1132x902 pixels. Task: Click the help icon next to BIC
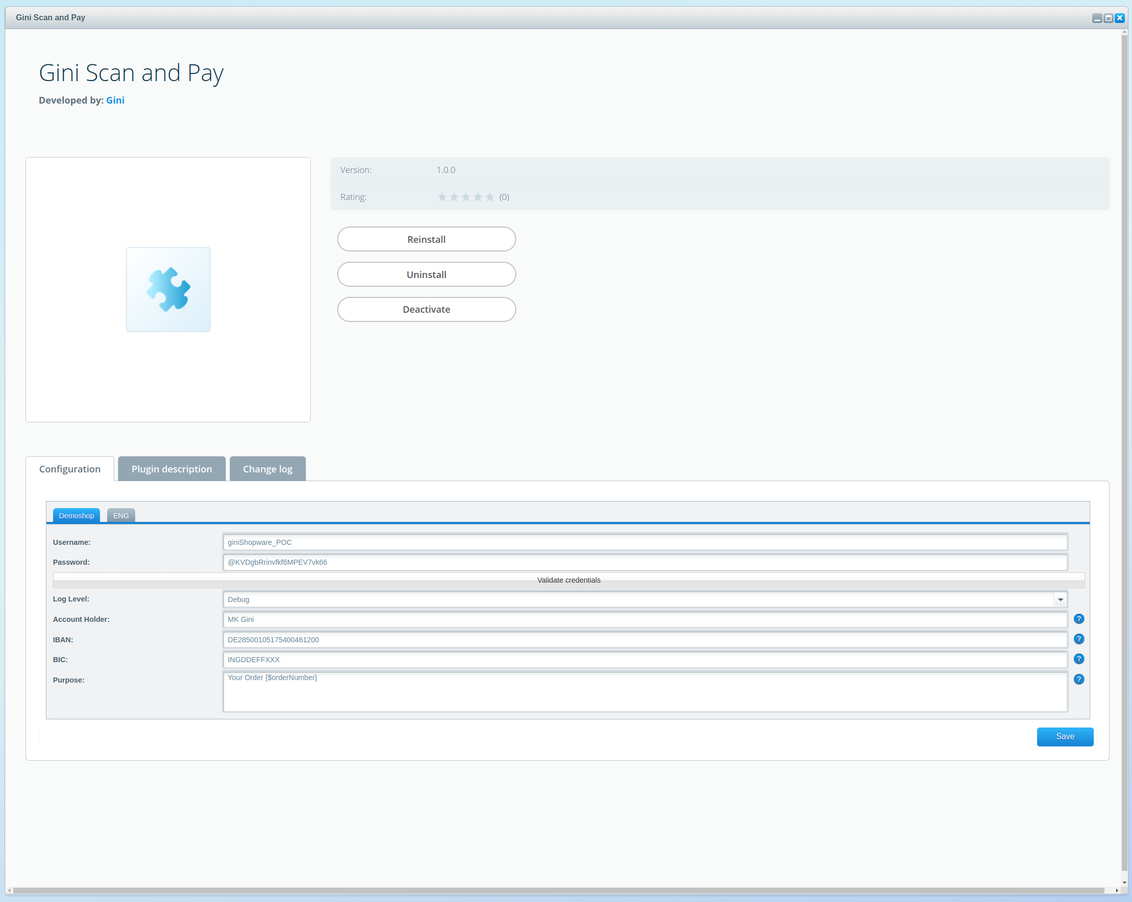point(1078,659)
